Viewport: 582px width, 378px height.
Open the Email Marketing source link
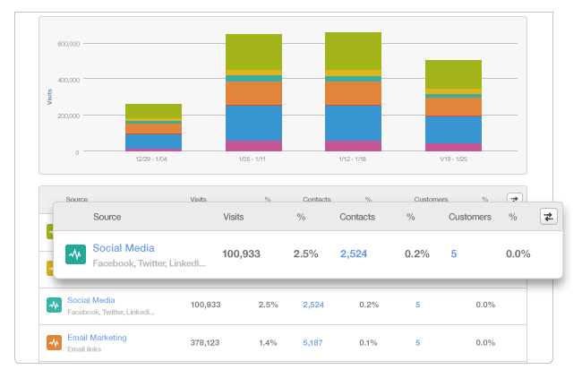point(97,338)
